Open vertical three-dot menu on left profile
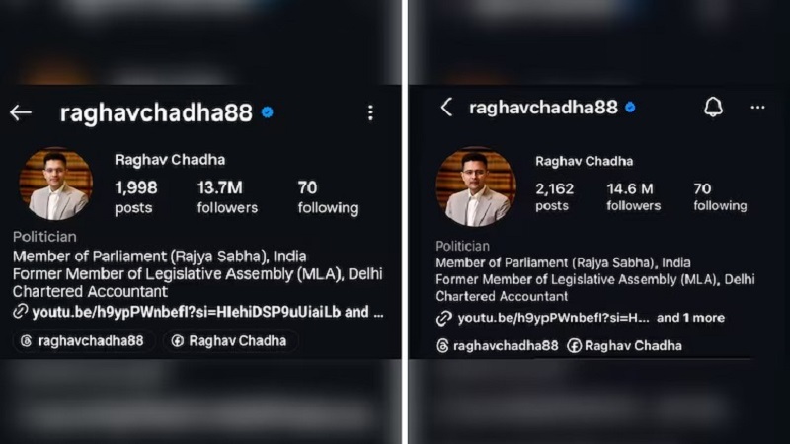The width and height of the screenshot is (790, 444). coord(370,112)
